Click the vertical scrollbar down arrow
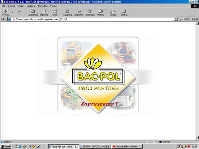The height and width of the screenshot is (149, 199). pyautogui.click(x=197, y=138)
